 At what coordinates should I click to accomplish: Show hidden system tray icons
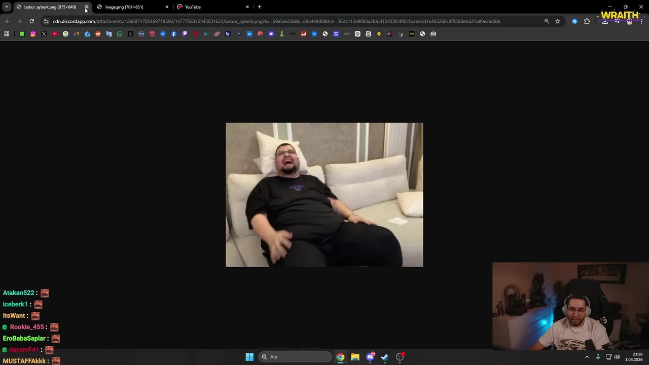coord(587,357)
